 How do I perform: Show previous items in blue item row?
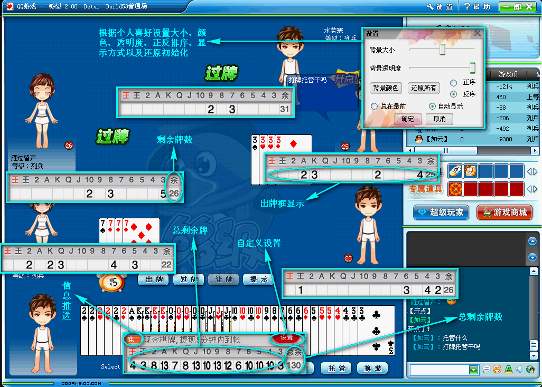click(x=529, y=171)
